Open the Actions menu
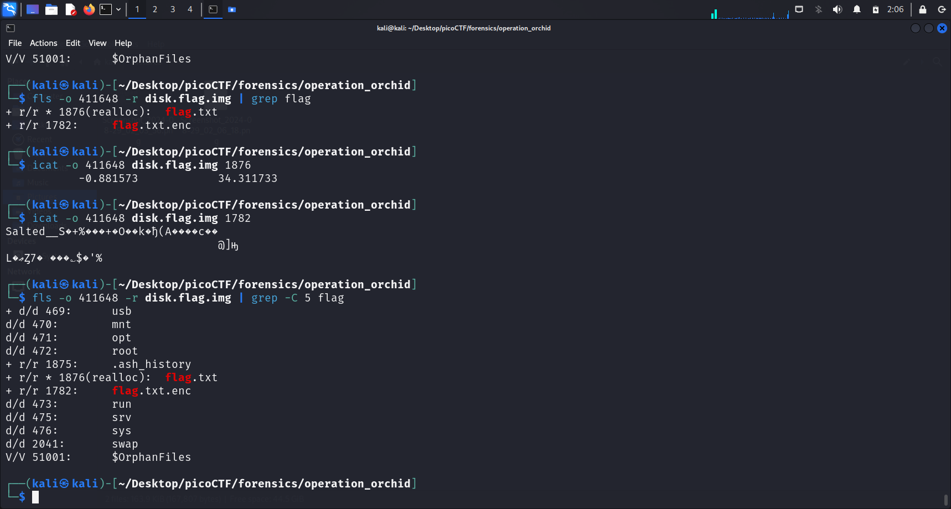 pos(43,43)
